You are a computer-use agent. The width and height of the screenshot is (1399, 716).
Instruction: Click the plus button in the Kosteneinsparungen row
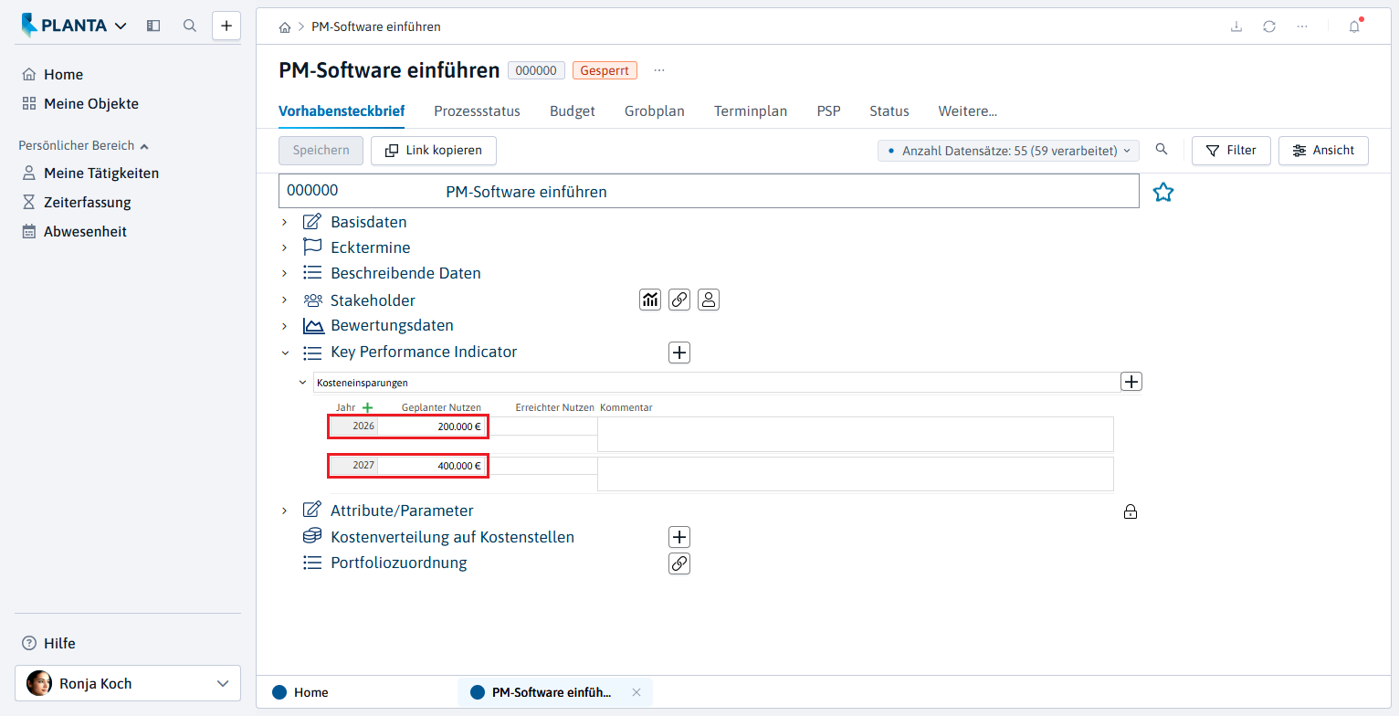click(x=1131, y=382)
